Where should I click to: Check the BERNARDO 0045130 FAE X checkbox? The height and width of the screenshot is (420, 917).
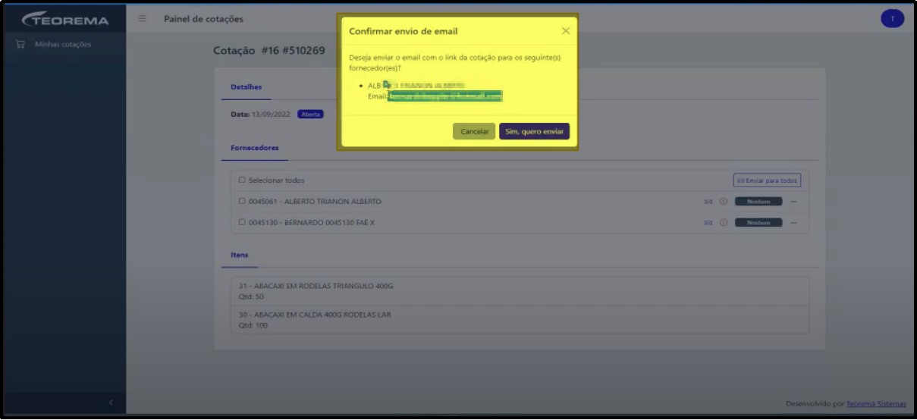point(242,222)
